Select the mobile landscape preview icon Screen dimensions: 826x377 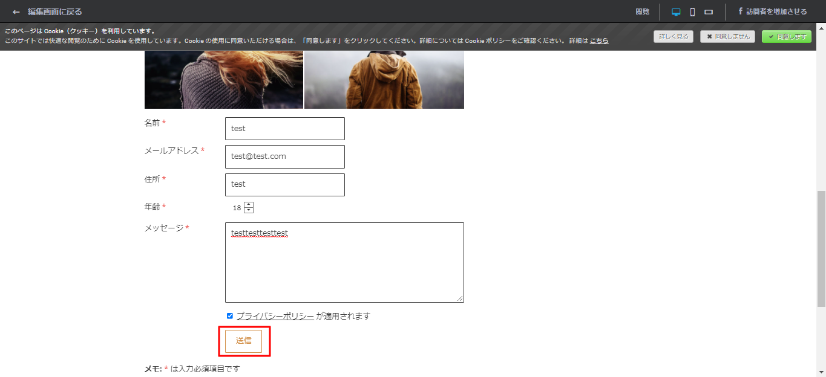pos(709,12)
